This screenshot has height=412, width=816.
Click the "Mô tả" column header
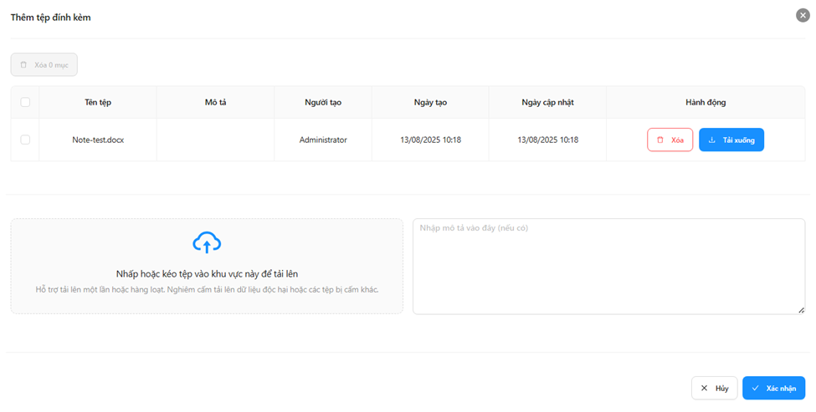pyautogui.click(x=215, y=103)
